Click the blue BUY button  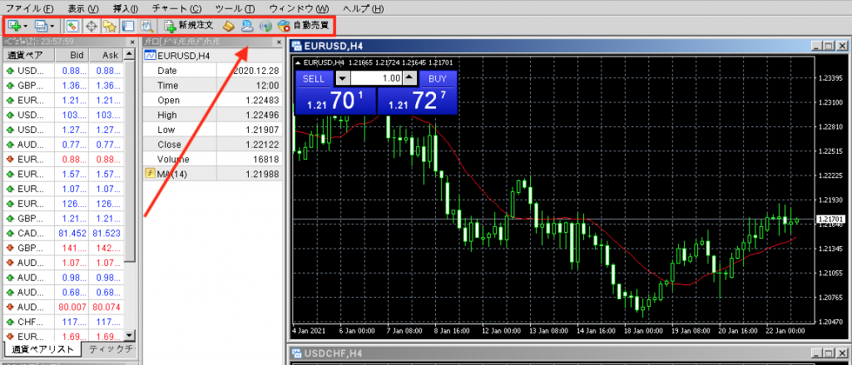(x=437, y=79)
